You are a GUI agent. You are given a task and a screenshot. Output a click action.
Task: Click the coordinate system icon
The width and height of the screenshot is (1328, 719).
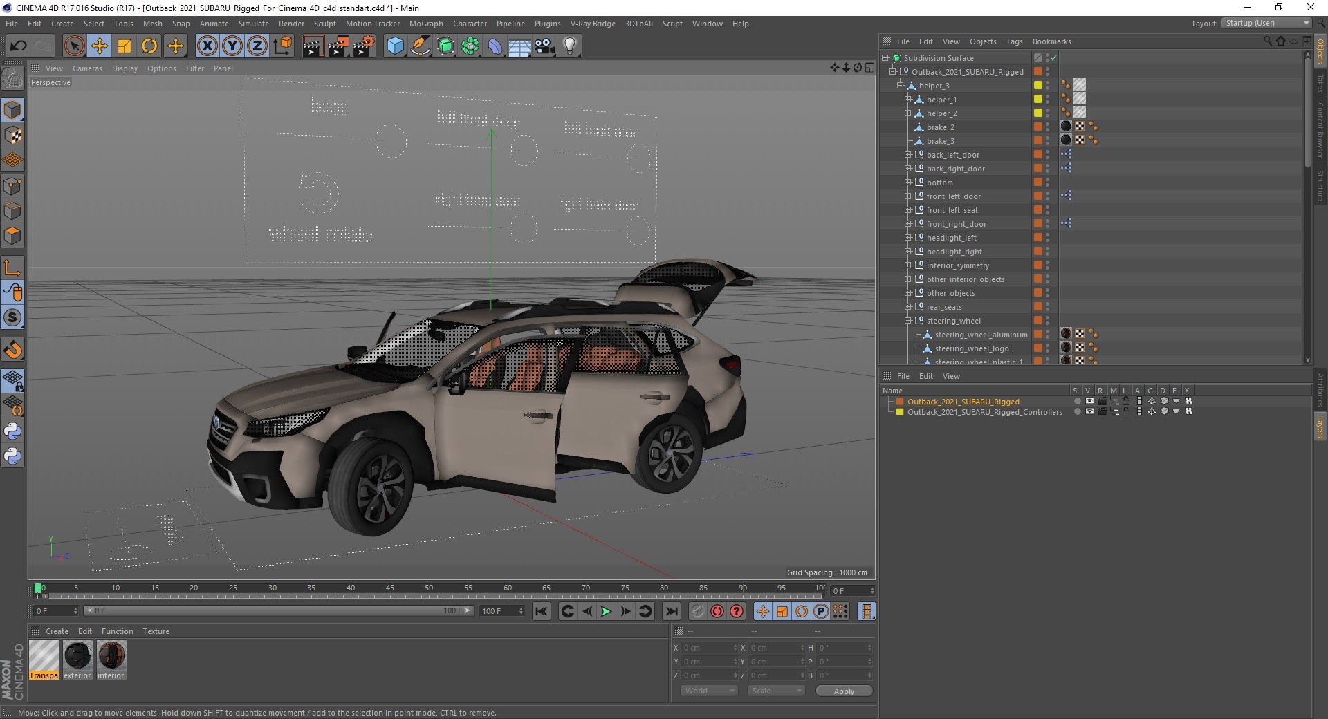[282, 46]
